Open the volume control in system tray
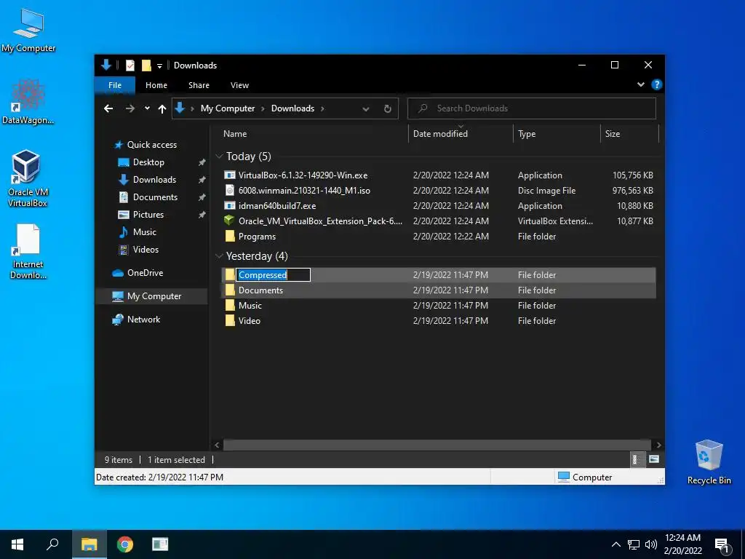 pyautogui.click(x=651, y=544)
